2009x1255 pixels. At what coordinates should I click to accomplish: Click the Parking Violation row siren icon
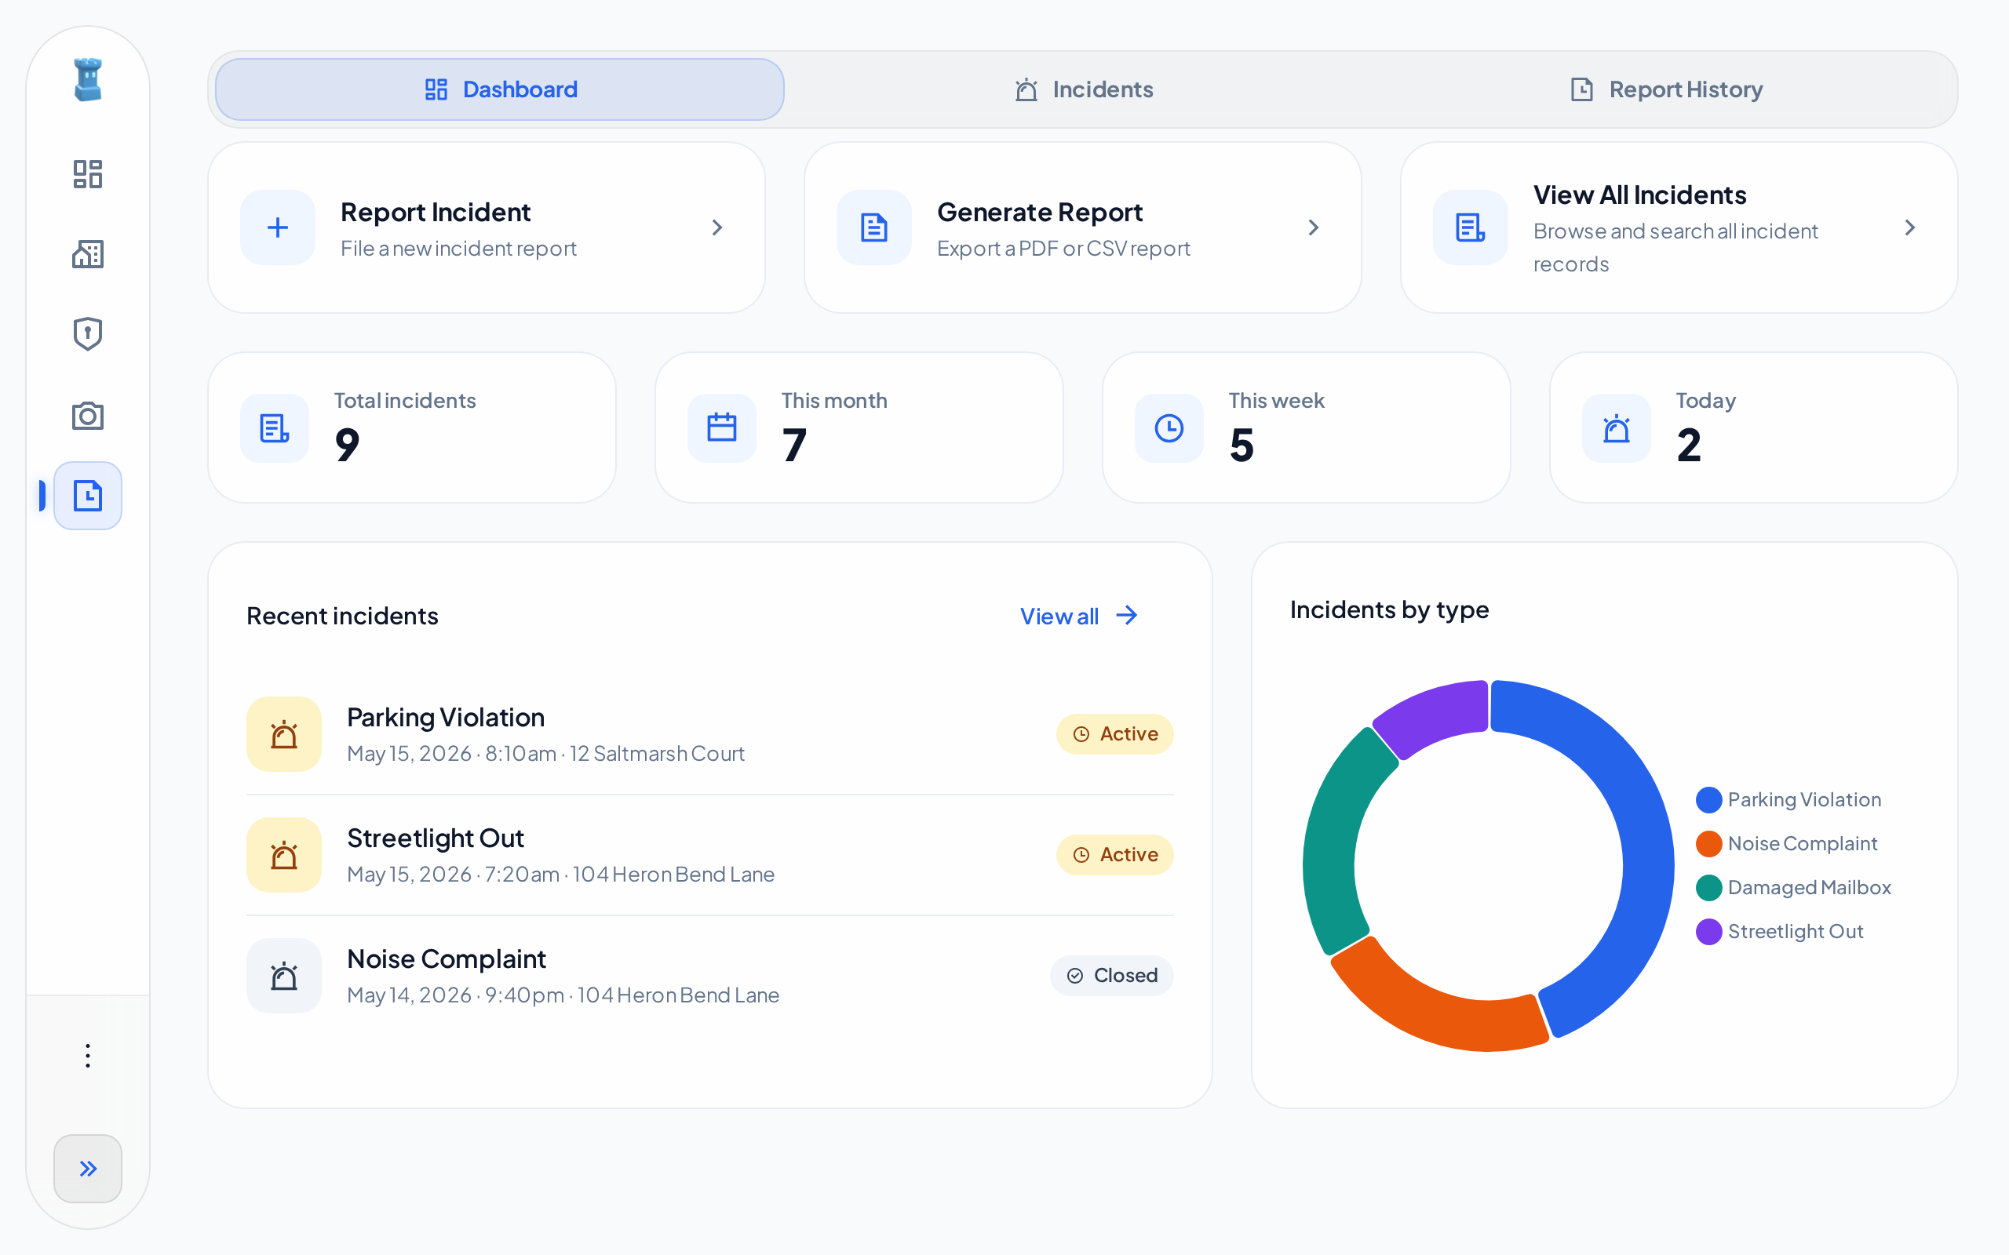pyautogui.click(x=284, y=735)
